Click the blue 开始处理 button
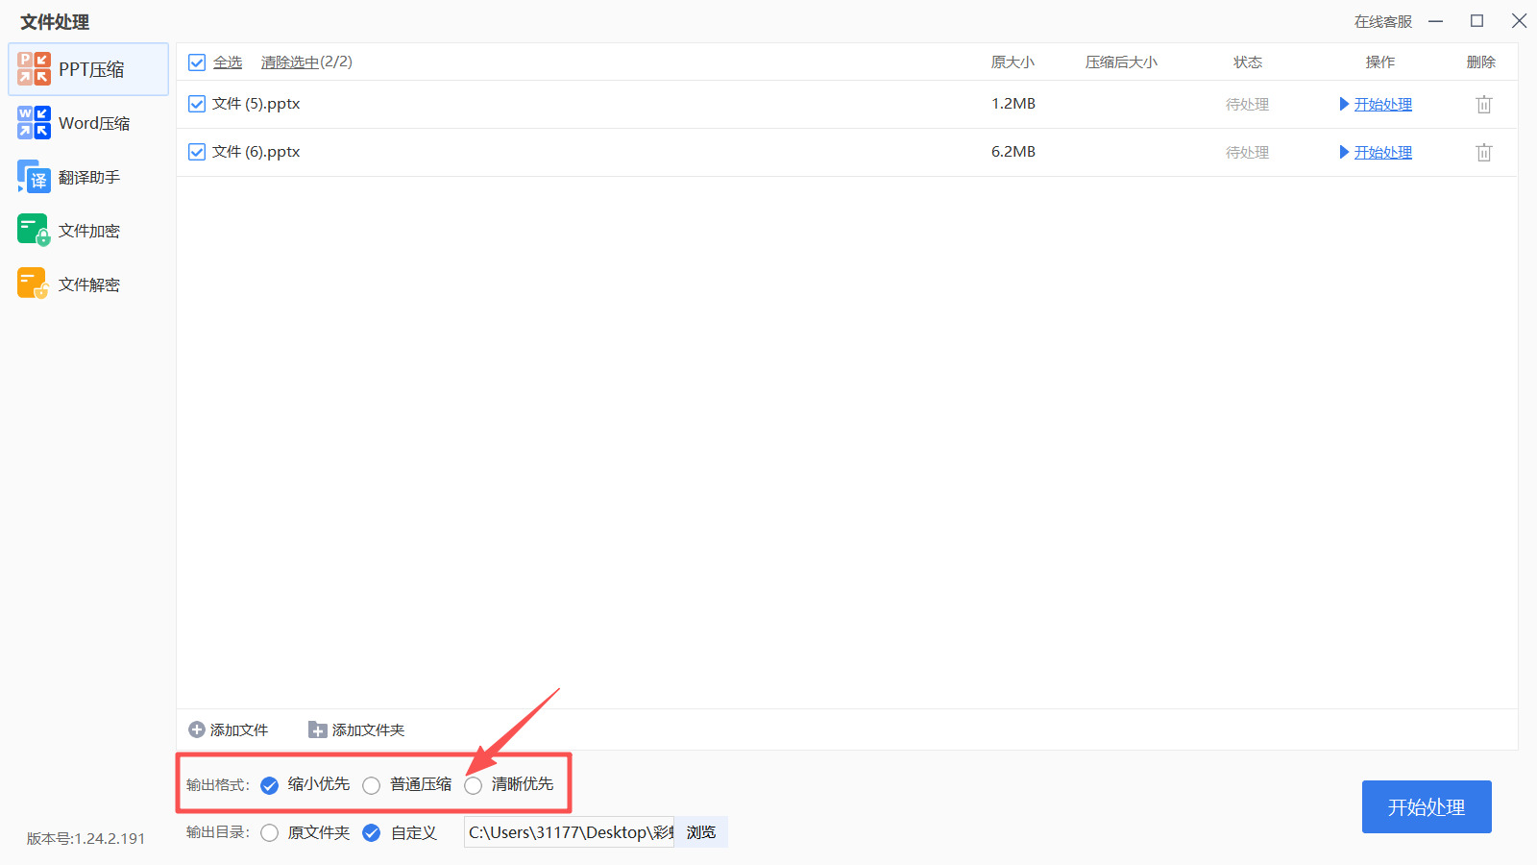 pyautogui.click(x=1427, y=806)
